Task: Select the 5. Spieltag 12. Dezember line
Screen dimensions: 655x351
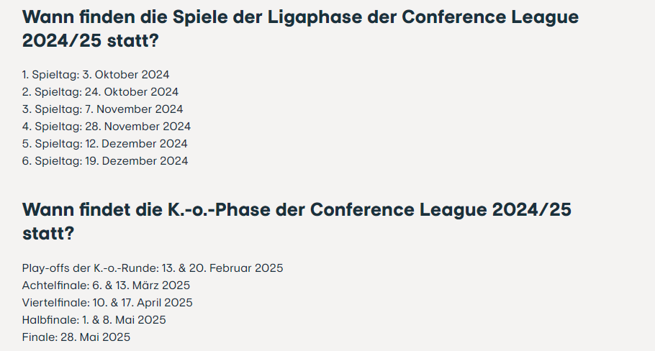Action: tap(105, 144)
